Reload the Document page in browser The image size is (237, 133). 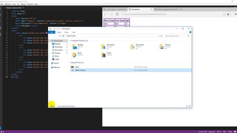click(117, 14)
